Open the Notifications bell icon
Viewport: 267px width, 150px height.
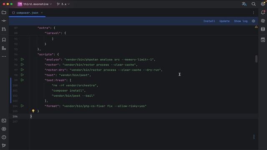263,12
